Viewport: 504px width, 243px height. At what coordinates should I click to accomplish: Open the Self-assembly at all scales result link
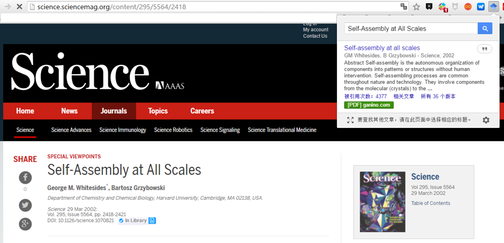pyautogui.click(x=382, y=48)
